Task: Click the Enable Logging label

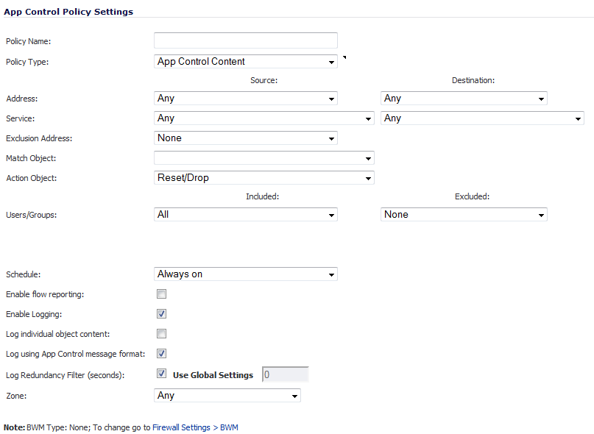Action: point(34,314)
